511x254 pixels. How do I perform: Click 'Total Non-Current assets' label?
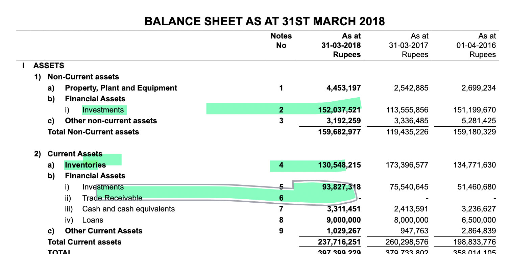pyautogui.click(x=93, y=132)
